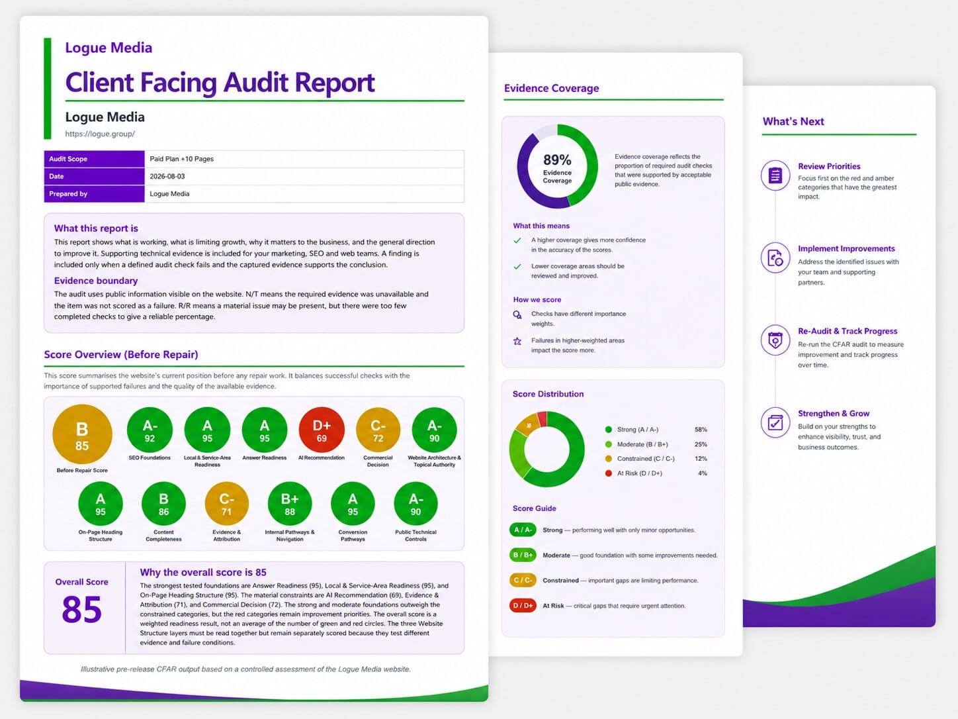Select the B 85 Before Repair Score circle
The height and width of the screenshot is (719, 958).
pos(82,434)
